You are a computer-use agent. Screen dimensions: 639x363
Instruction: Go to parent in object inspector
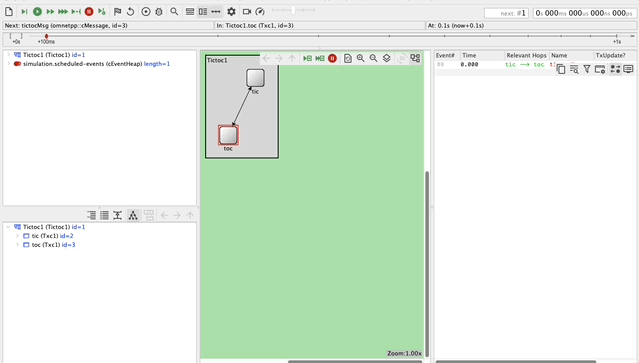(x=190, y=215)
